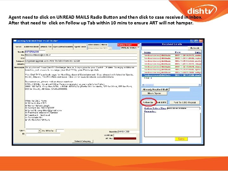Click the dark red VC No field
Viewport: 228px width, 171px height.
pyautogui.click(x=125, y=138)
